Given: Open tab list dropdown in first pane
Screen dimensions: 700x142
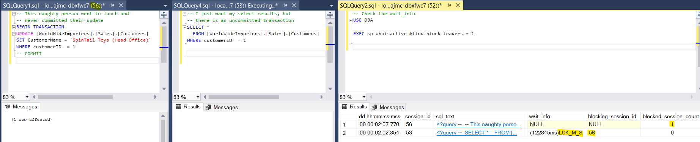Looking at the screenshot, I should [x=165, y=6].
